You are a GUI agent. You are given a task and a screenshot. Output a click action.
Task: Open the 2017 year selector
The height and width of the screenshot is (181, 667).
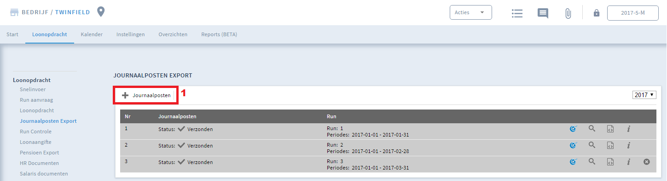pyautogui.click(x=644, y=95)
